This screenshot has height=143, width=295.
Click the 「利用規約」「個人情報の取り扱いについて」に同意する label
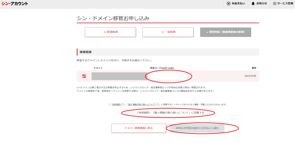(170, 113)
